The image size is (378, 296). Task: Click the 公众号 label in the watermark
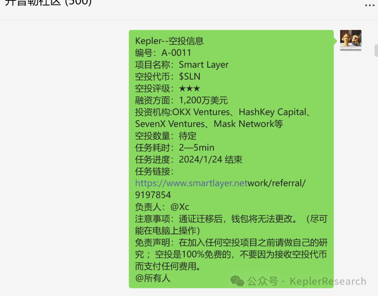[x=262, y=281]
